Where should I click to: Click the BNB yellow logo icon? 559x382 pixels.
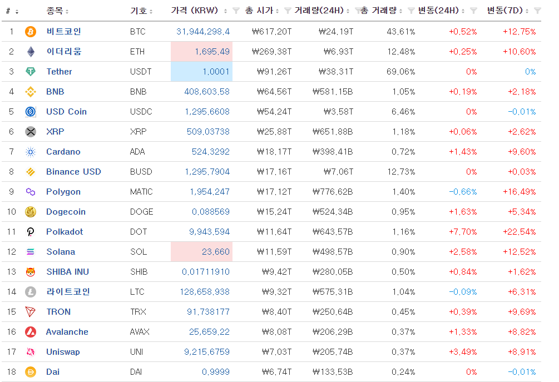point(31,92)
